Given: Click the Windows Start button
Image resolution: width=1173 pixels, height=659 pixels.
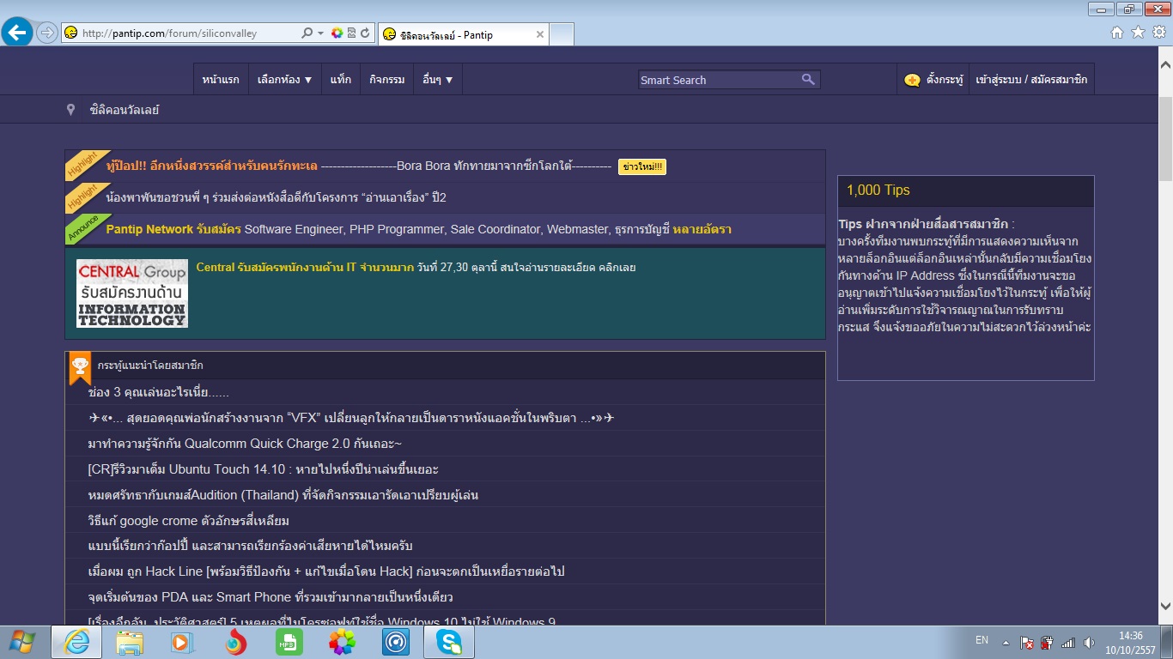Looking at the screenshot, I should [21, 642].
